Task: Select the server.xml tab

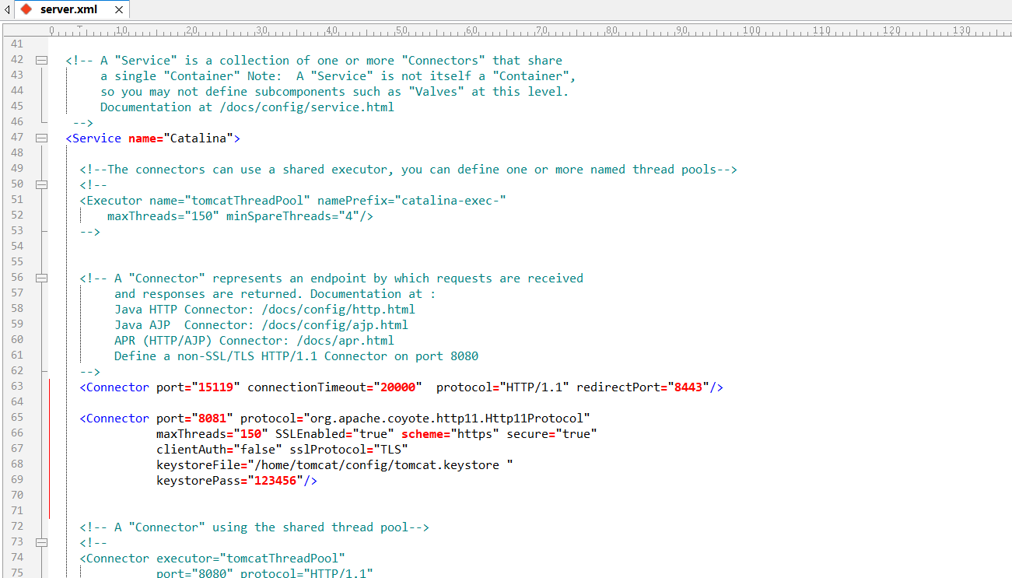Action: point(72,9)
